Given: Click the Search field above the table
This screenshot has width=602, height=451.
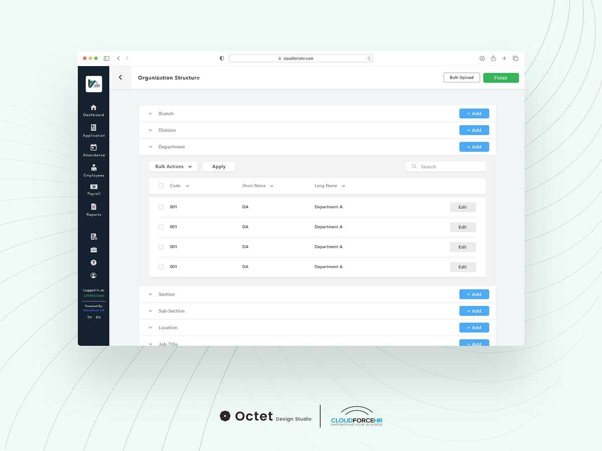Looking at the screenshot, I should click(445, 166).
